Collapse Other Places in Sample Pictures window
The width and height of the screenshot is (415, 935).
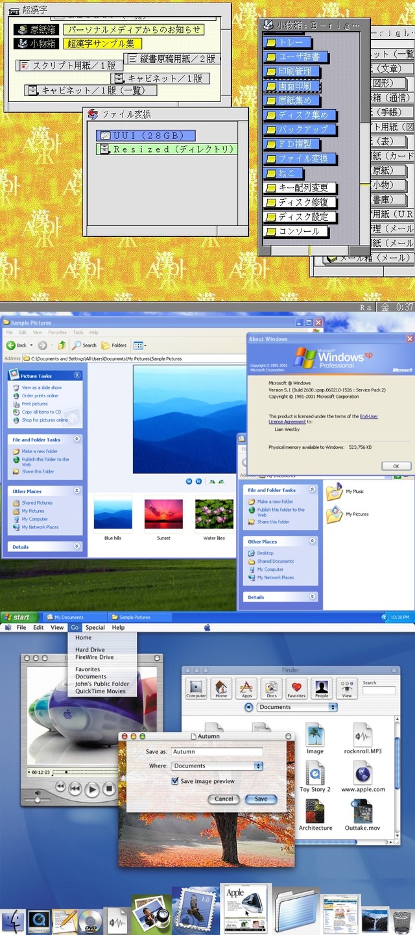pos(77,491)
